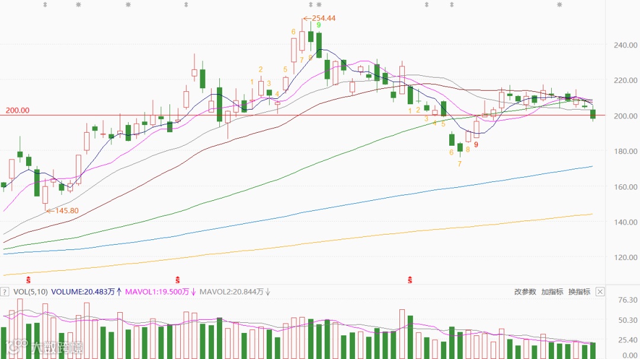Click the 145.80 low price label
The width and height of the screenshot is (640, 359).
click(x=66, y=211)
